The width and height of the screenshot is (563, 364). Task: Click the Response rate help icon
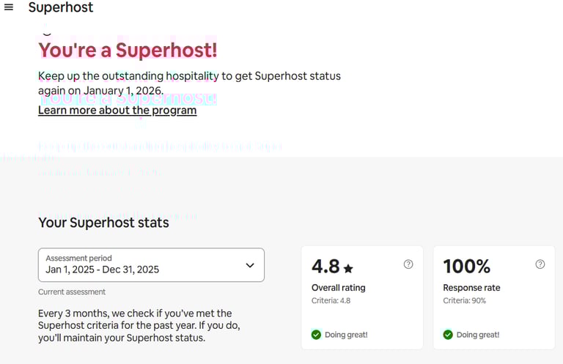tap(540, 264)
